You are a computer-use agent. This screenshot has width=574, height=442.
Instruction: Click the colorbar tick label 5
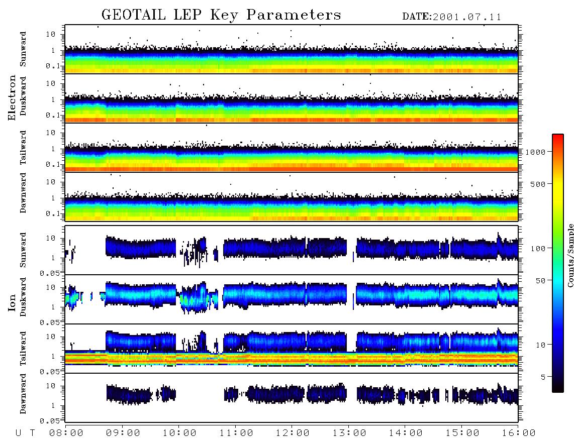pyautogui.click(x=543, y=377)
